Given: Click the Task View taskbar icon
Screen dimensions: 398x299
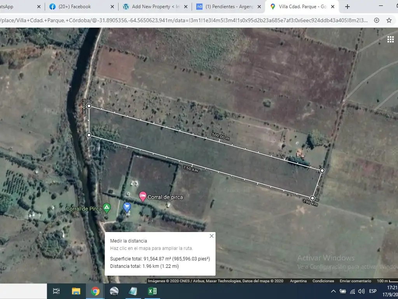Looking at the screenshot, I should tap(56, 291).
